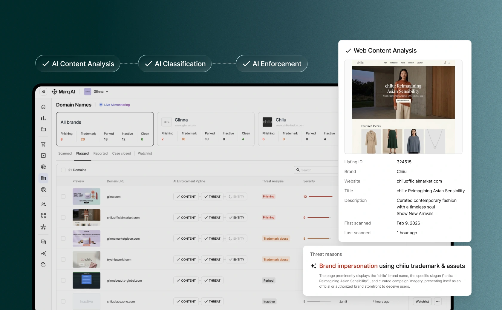Open chiiuofficialmarket.com website value in analysis panel
Screen dimensions: 502x310
click(x=419, y=181)
